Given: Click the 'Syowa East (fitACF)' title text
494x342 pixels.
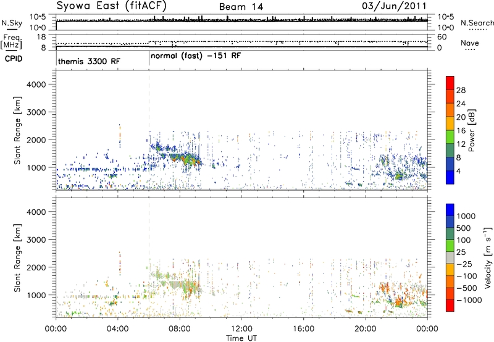Looking at the screenshot, I should [x=112, y=6].
